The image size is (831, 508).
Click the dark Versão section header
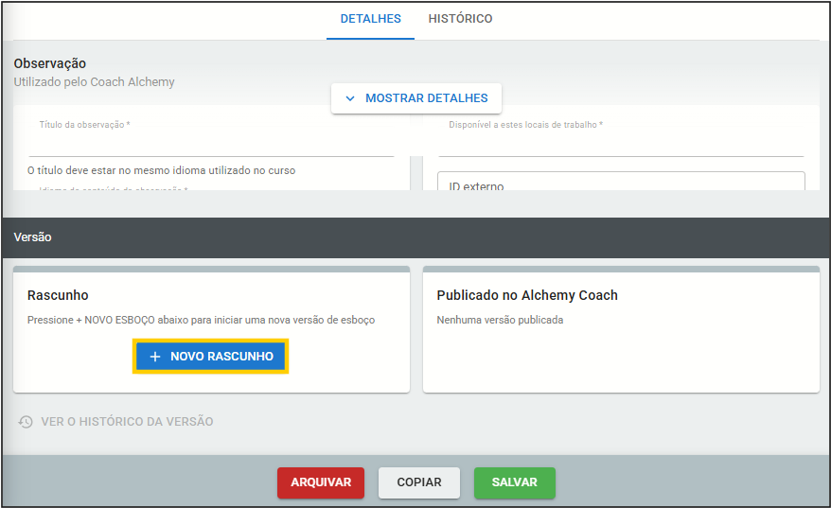[x=415, y=237]
